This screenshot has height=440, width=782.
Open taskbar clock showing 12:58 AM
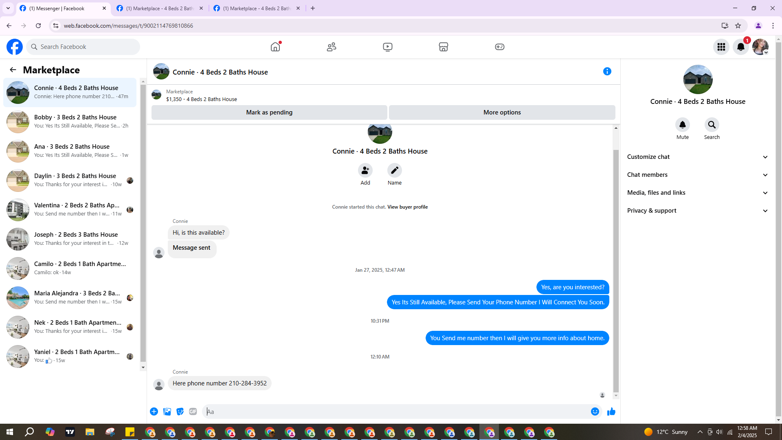[x=747, y=432]
